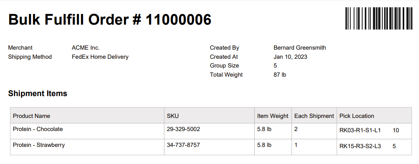Click the Product Name column header

point(31,116)
